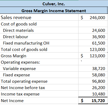The width and height of the screenshot is (108, 105).
Task: Select the $ 123,000 gross margin value
Action: tap(93, 56)
